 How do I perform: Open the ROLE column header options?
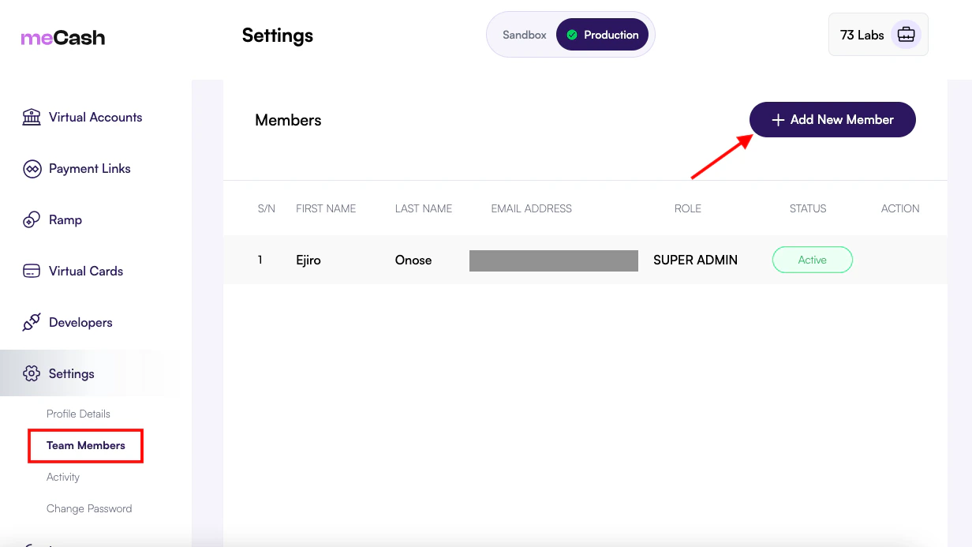(687, 208)
